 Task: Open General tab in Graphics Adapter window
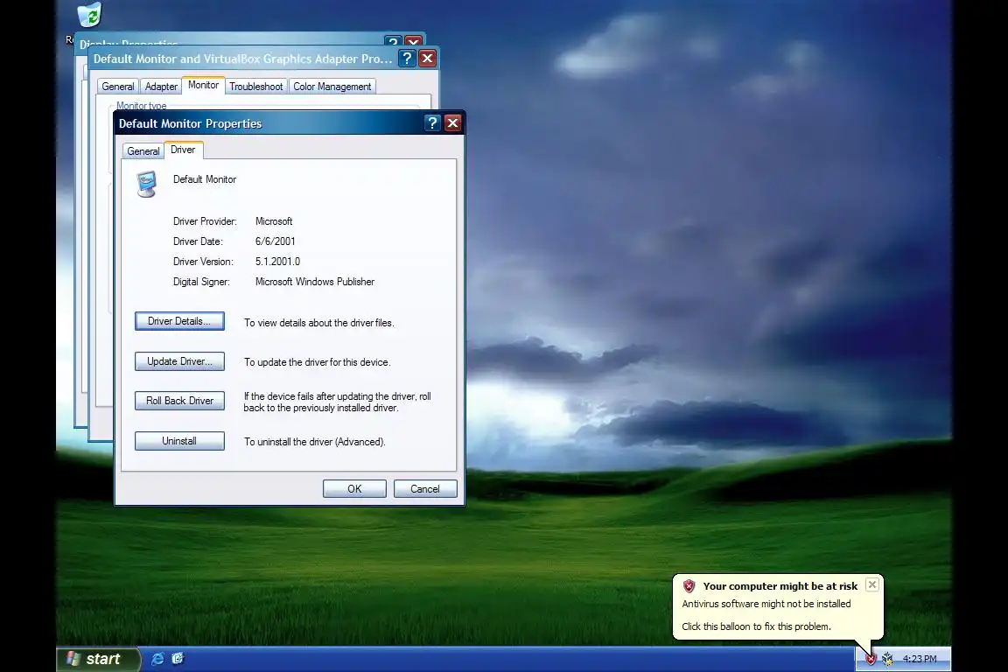[117, 86]
